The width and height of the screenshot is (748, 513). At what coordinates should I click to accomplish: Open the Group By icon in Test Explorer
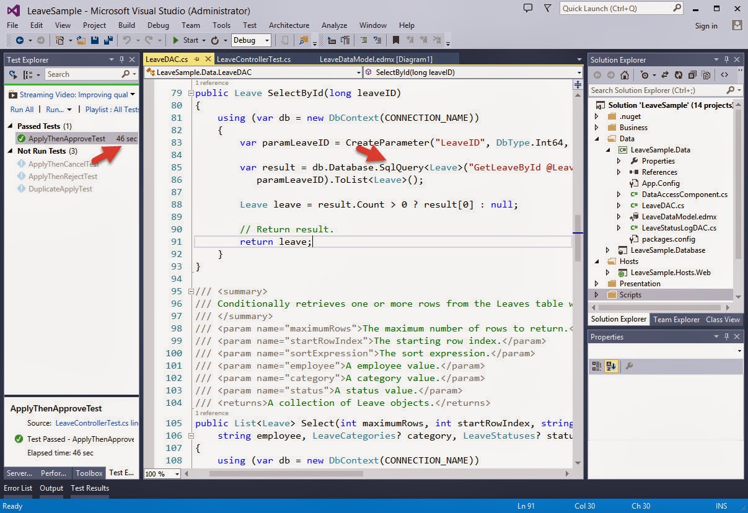coord(28,74)
